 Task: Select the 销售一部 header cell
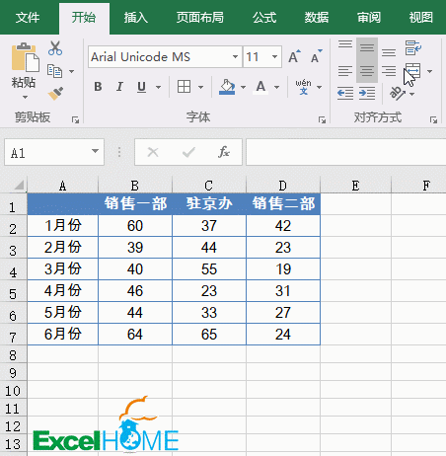point(135,203)
